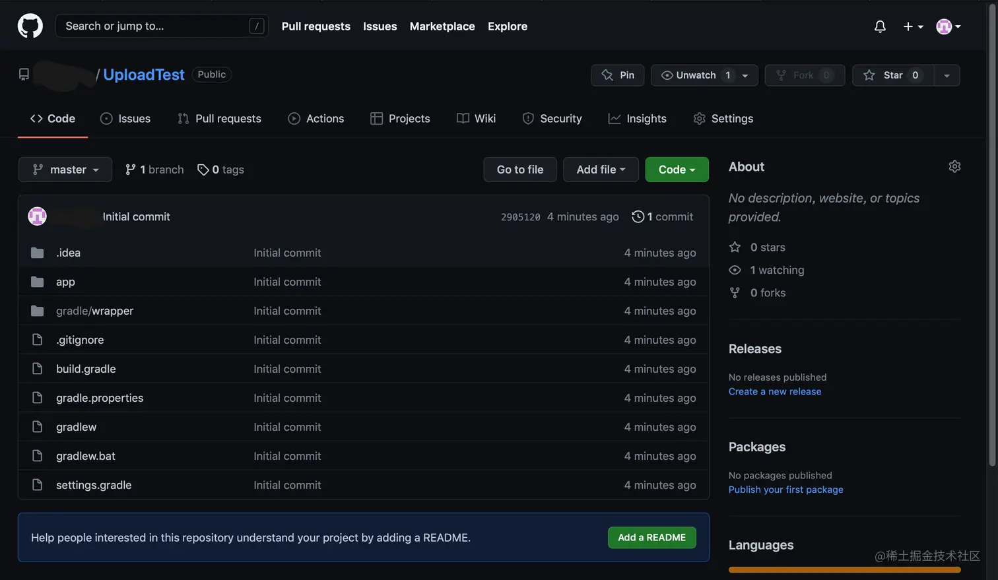This screenshot has width=998, height=580.
Task: Open the Initial commit message link
Action: (136, 216)
